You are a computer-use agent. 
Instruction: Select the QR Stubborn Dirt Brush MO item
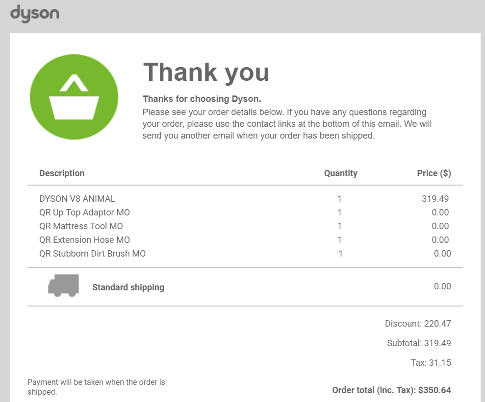pos(92,254)
